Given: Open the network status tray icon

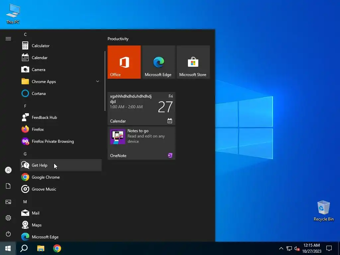Looking at the screenshot, I should [289, 248].
